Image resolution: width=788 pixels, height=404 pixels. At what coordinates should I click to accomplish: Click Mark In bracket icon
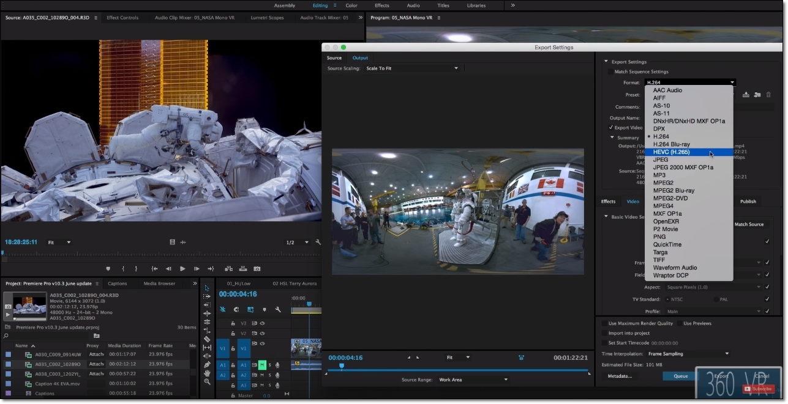pyautogui.click(x=123, y=268)
